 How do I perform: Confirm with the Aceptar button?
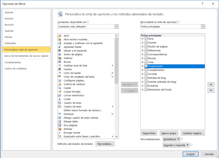coord(191,154)
